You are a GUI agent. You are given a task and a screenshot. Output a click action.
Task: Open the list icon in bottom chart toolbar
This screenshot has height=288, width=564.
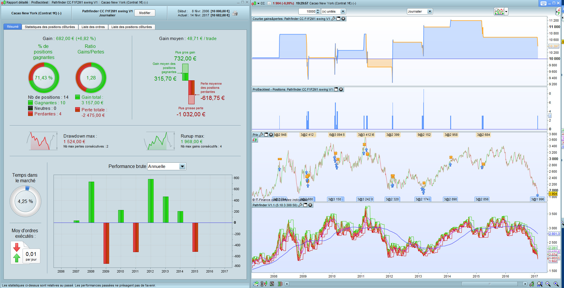272,284
